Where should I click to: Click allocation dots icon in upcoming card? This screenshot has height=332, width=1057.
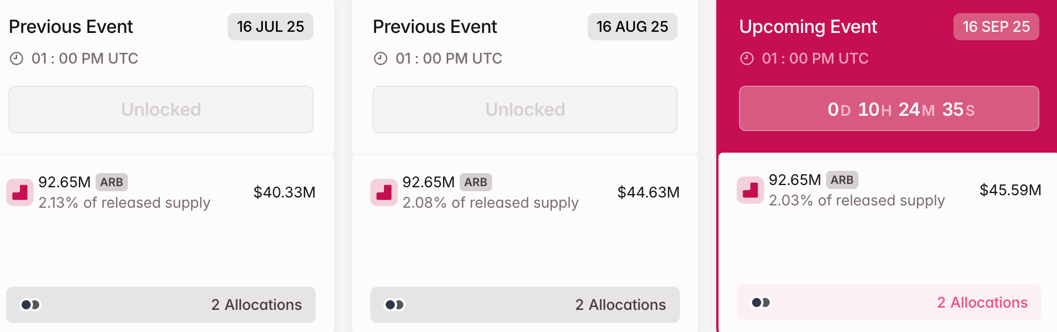tap(761, 302)
